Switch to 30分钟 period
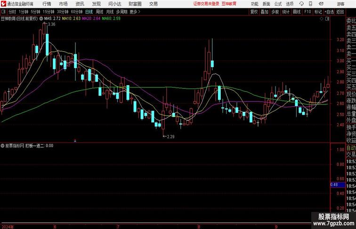 pos(63,12)
